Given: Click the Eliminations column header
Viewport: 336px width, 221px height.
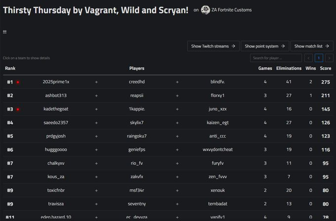Looking at the screenshot, I should pyautogui.click(x=289, y=68).
